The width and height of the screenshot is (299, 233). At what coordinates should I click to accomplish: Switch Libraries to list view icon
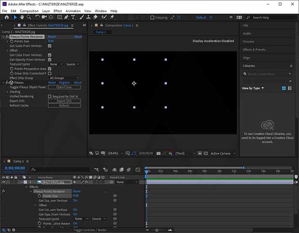pos(290,88)
